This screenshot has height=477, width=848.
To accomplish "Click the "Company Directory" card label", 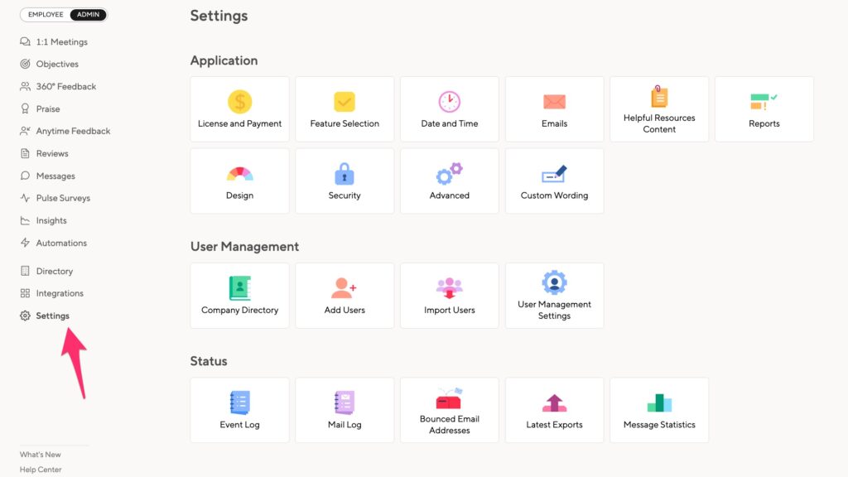I will click(x=239, y=310).
